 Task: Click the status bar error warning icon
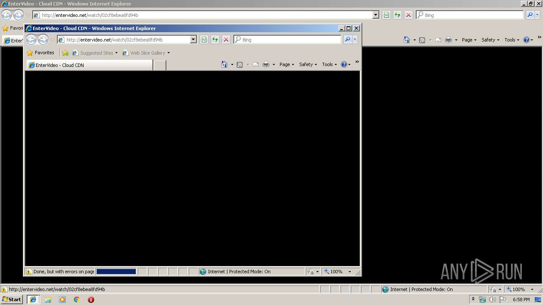[x=29, y=272]
